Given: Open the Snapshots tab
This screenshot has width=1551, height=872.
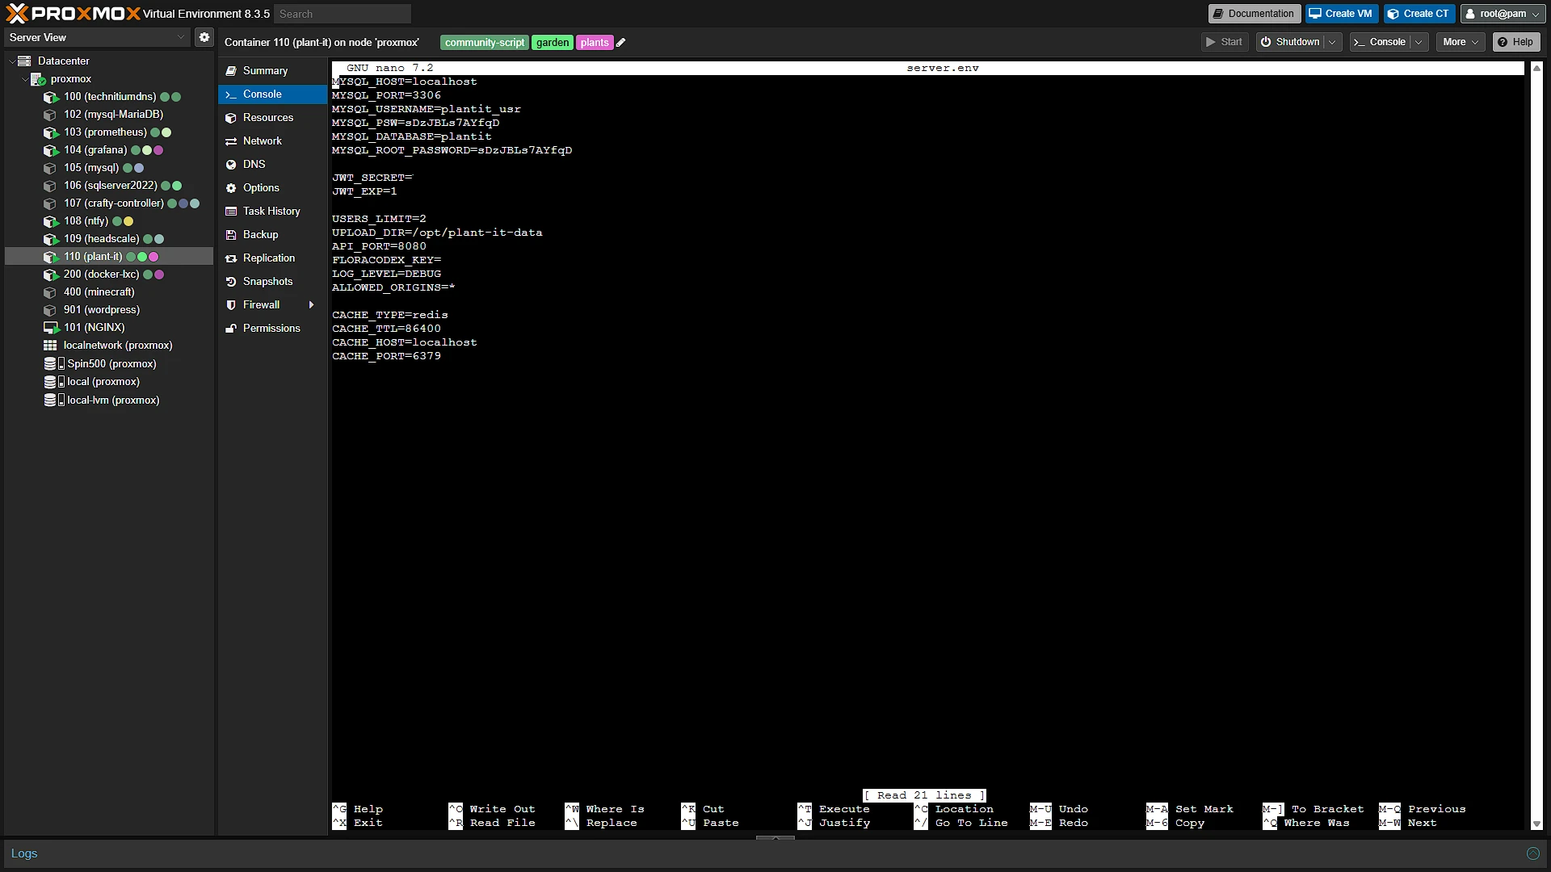Looking at the screenshot, I should point(272,282).
